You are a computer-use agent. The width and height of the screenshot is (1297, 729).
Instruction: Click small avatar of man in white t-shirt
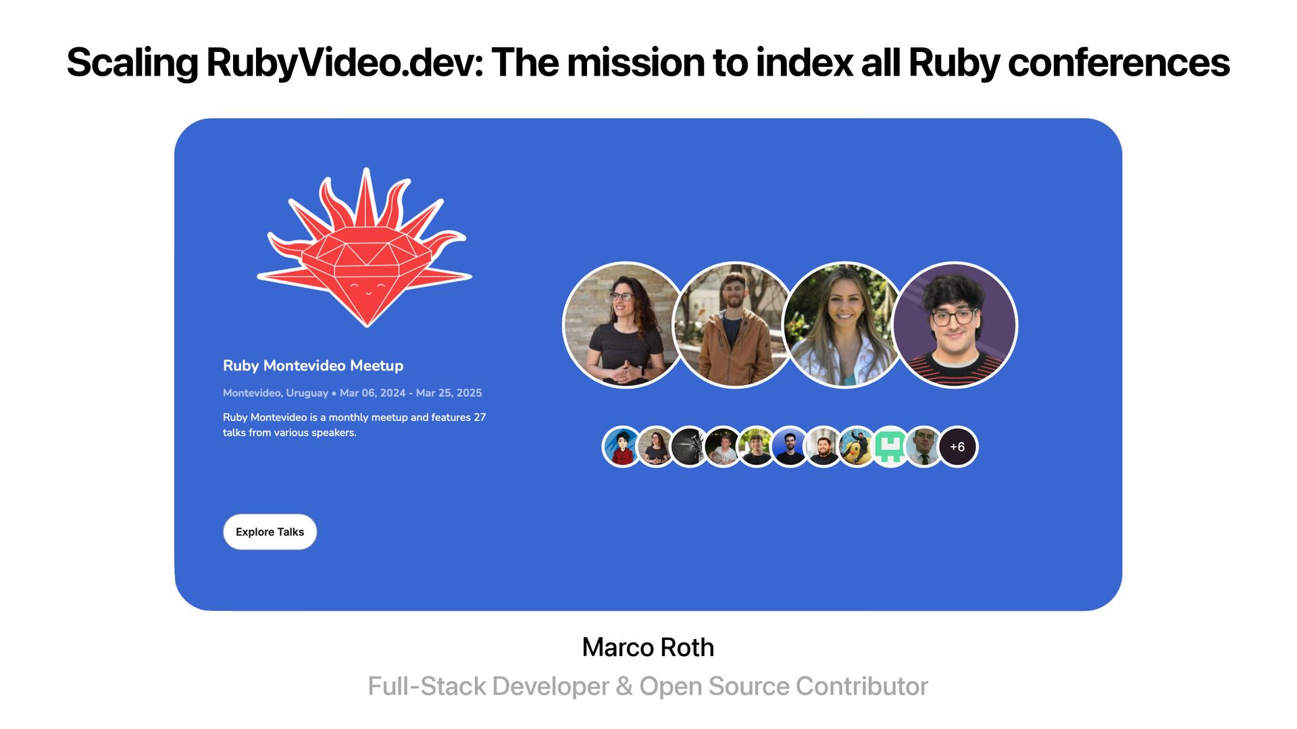pyautogui.click(x=723, y=447)
